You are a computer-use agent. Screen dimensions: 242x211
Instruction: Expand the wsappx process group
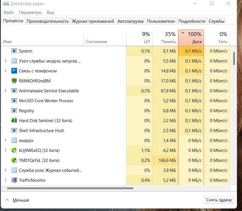pyautogui.click(x=6, y=140)
